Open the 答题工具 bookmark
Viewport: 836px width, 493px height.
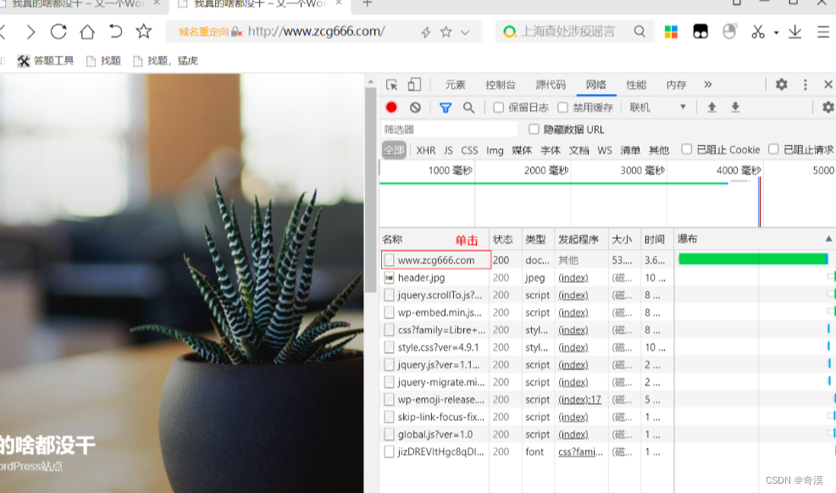coord(46,61)
